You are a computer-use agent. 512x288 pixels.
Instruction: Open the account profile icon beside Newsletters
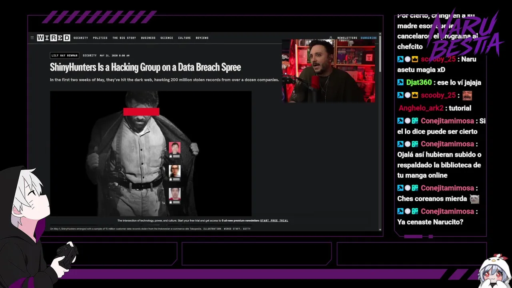331,38
